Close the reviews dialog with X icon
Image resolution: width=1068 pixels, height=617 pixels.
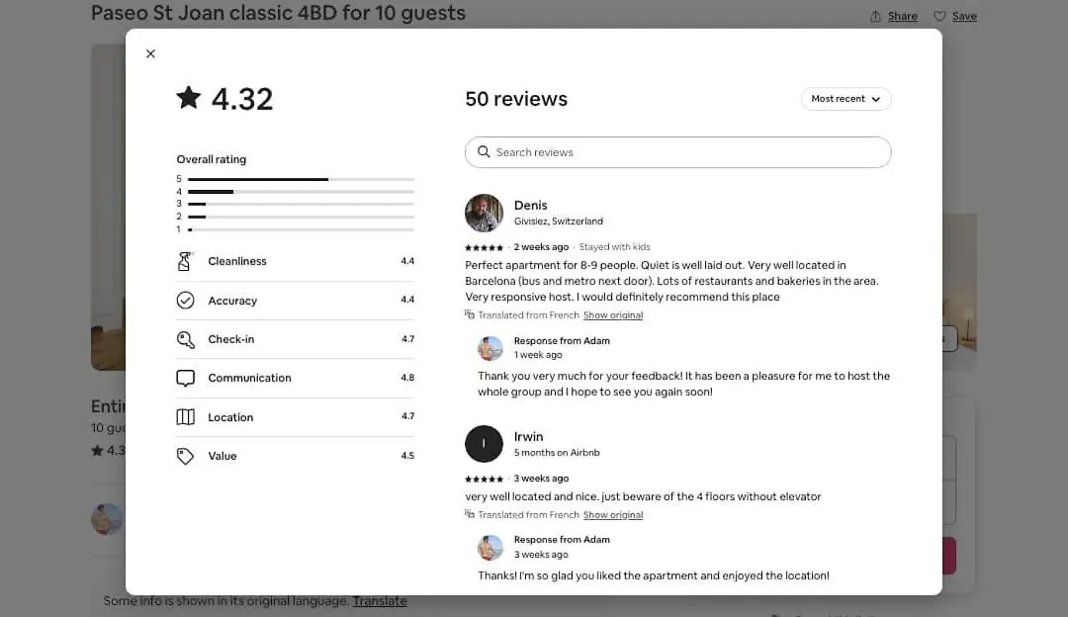click(150, 53)
